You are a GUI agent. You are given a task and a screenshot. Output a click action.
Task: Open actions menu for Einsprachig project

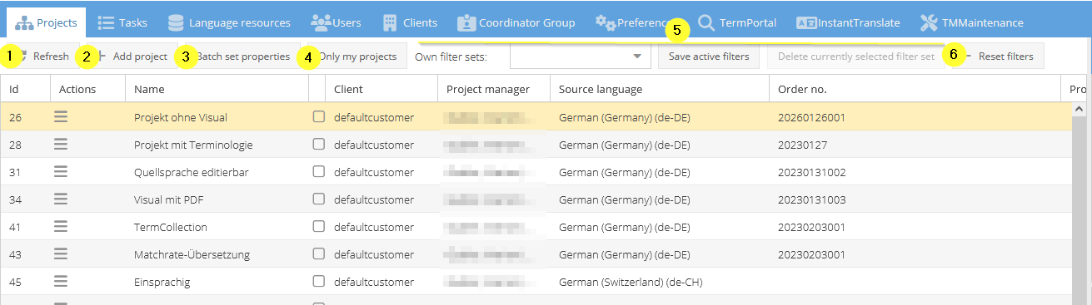[61, 282]
